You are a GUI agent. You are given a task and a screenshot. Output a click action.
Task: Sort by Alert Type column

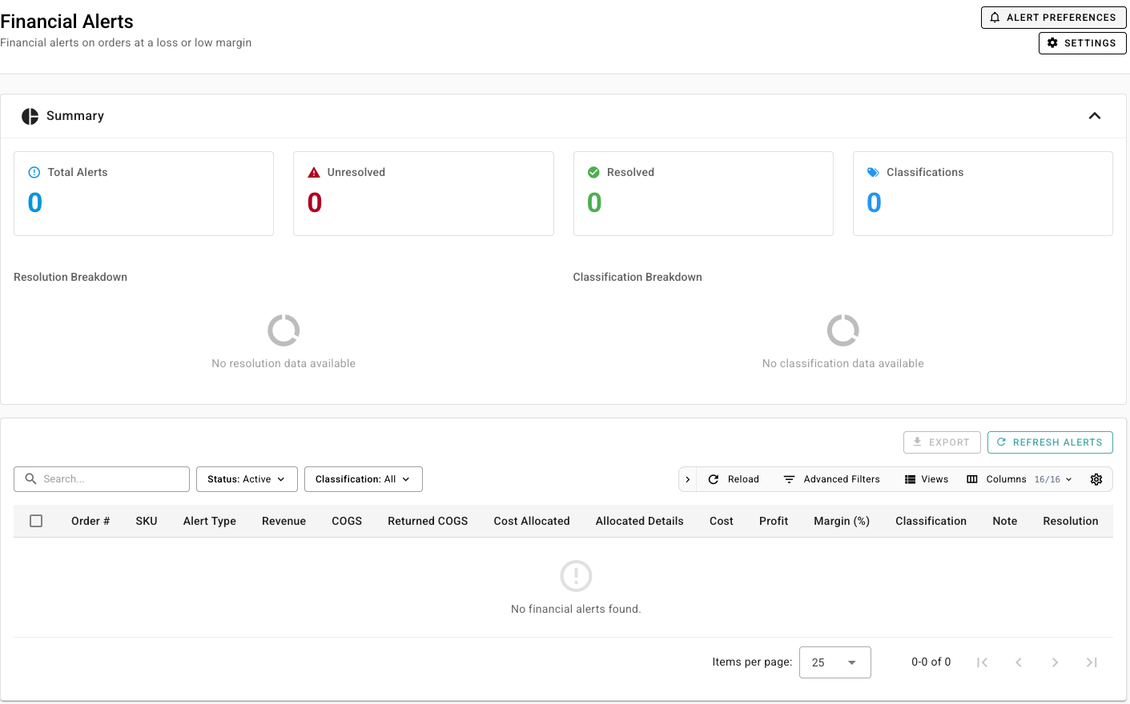pos(210,521)
